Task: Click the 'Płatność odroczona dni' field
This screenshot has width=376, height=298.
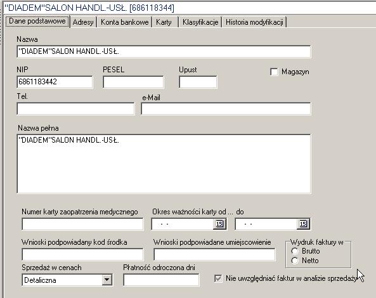Action: tap(161, 280)
